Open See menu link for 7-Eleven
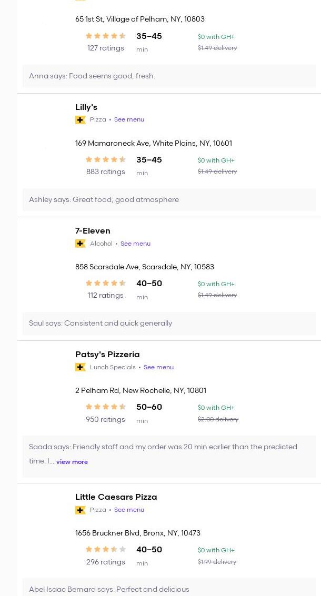 pos(135,244)
